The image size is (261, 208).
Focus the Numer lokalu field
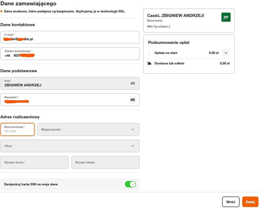105,162
